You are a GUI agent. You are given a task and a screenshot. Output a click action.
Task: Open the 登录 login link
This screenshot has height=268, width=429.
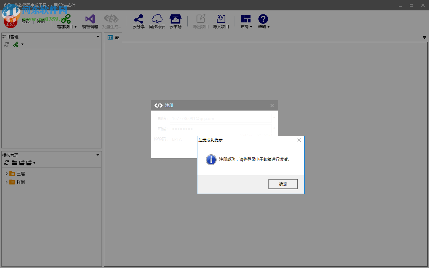26,21
